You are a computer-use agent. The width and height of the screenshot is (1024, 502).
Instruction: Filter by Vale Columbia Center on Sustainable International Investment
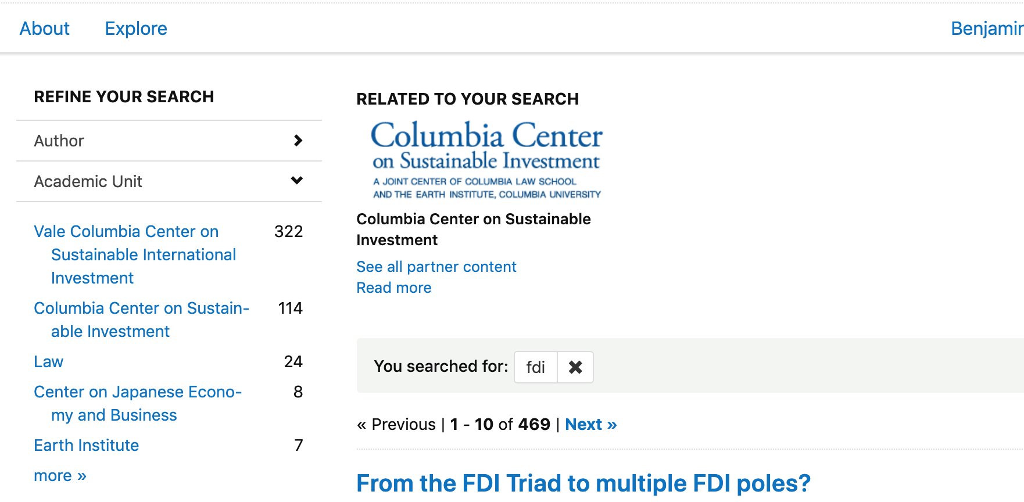click(x=135, y=254)
